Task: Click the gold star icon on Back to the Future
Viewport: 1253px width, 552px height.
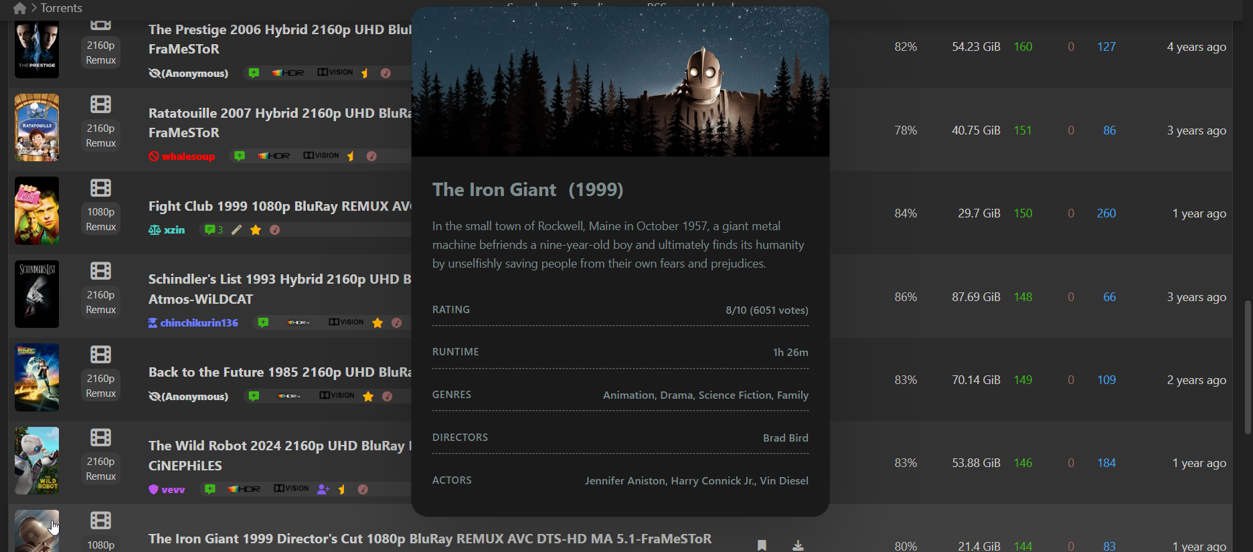Action: click(368, 397)
